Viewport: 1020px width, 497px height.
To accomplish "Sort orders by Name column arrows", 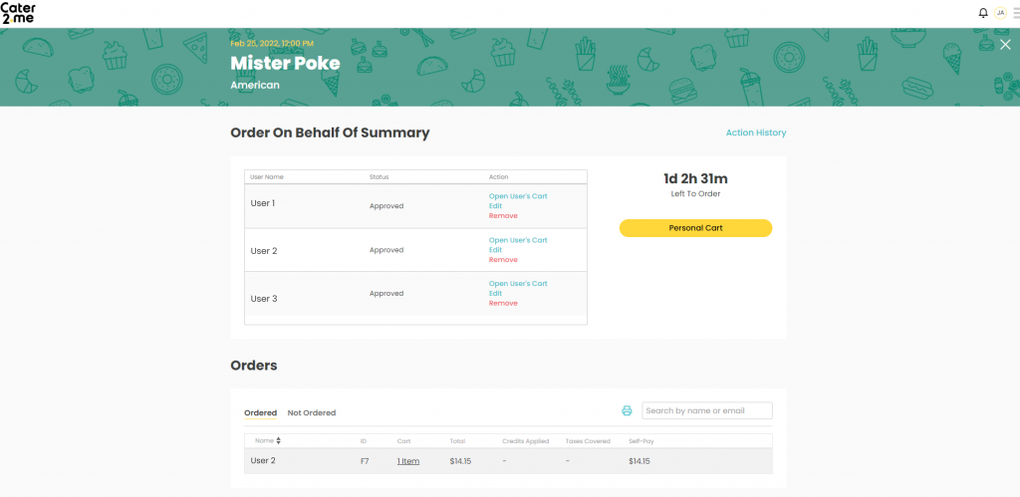I will tap(279, 440).
